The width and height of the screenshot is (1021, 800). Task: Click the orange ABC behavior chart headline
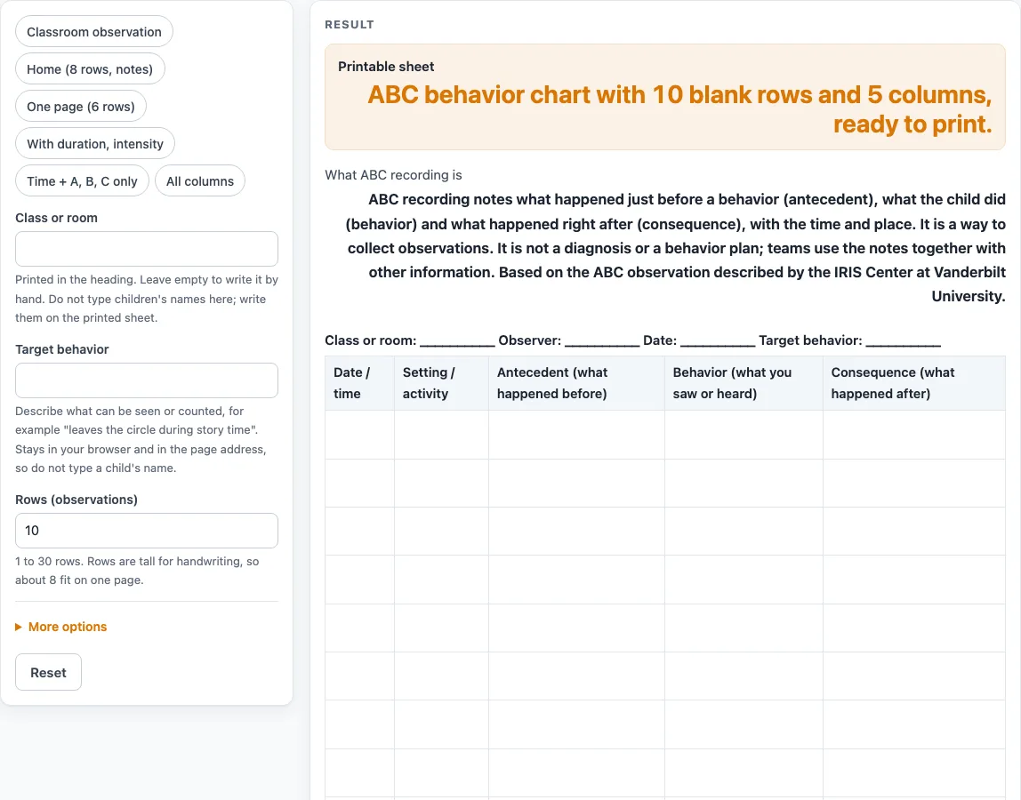click(x=679, y=109)
